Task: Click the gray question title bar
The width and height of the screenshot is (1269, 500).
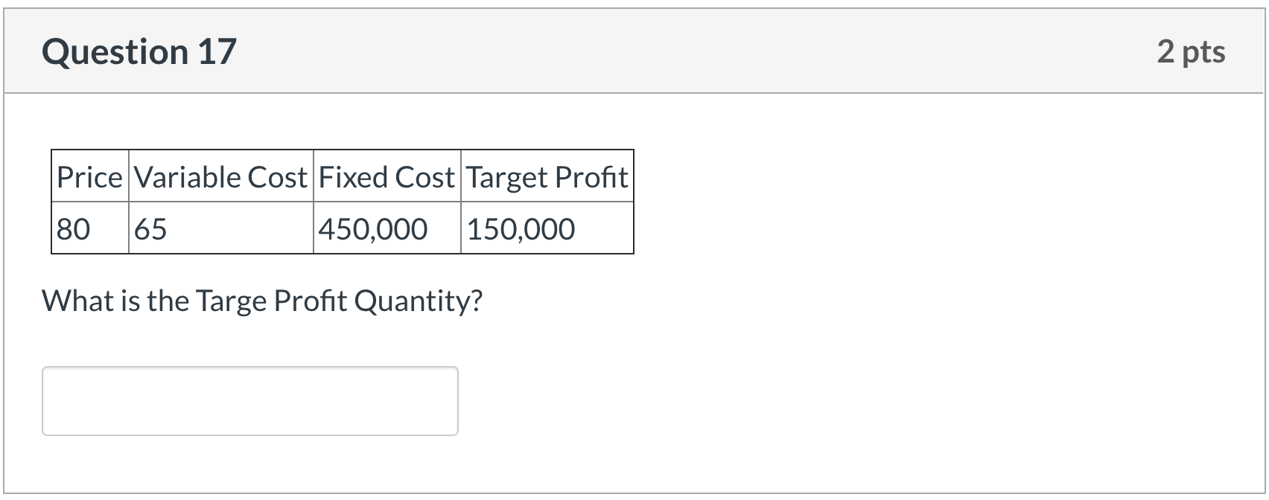Action: tap(633, 51)
